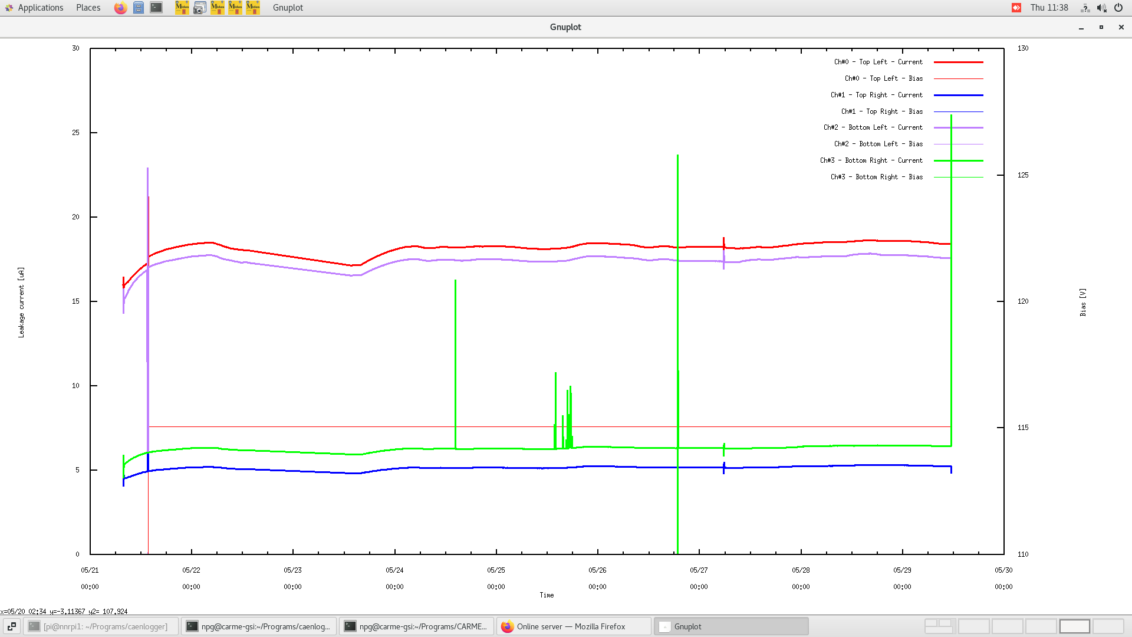Click the screenshot tool icon between the Midas launchers
This screenshot has width=1132, height=637.
tap(200, 8)
